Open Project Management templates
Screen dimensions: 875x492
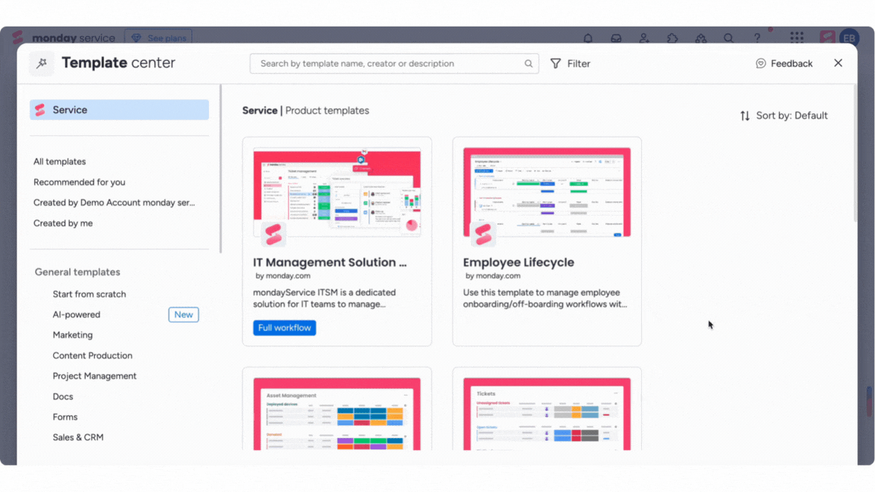tap(94, 376)
